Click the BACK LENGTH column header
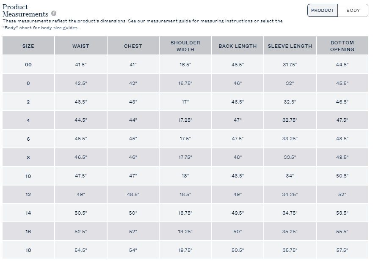The width and height of the screenshot is (373, 262). click(238, 46)
